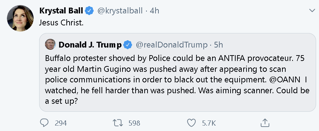This screenshot has width=319, height=131.
Task: Retweet Krystal Ball's tweet
Action: point(117,123)
